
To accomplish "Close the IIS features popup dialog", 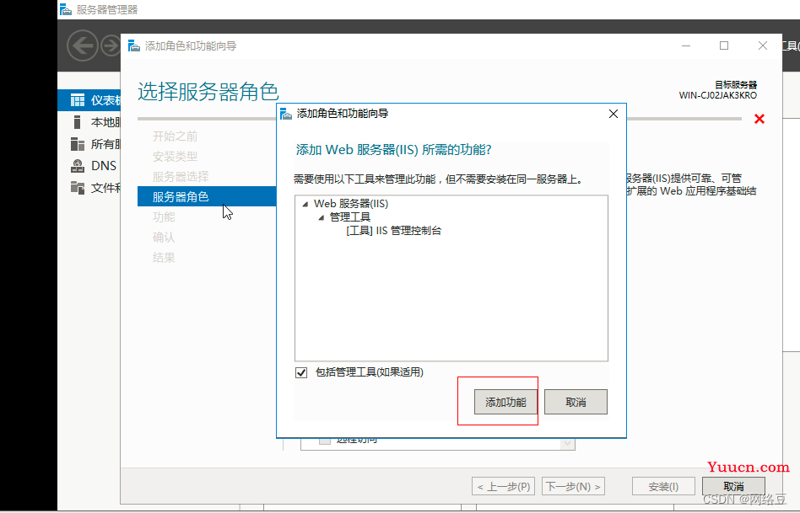I will point(614,114).
